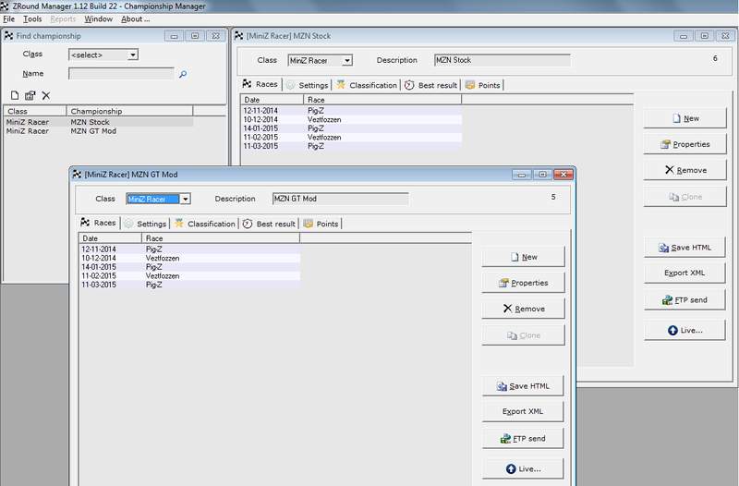The width and height of the screenshot is (739, 486).
Task: Click Remove in the MZN GT Mod window
Action: pos(522,309)
